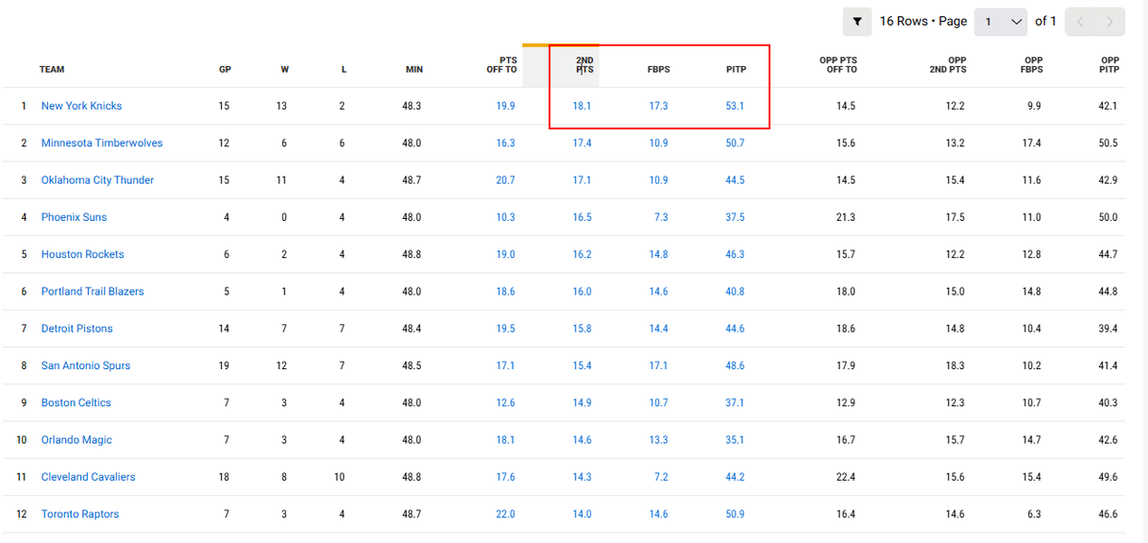Go to previous page arrow

[x=1080, y=21]
